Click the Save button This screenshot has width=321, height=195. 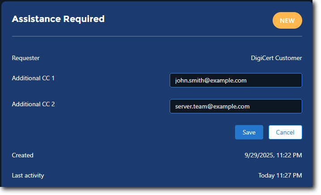pos(249,132)
